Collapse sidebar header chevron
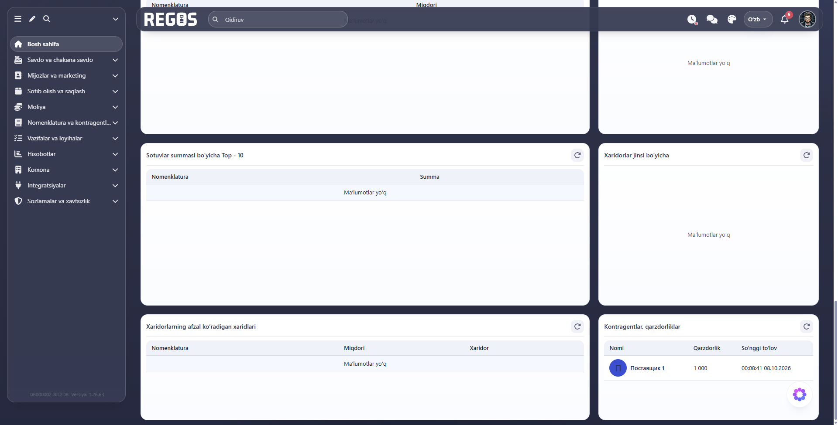The image size is (838, 425). [x=116, y=19]
